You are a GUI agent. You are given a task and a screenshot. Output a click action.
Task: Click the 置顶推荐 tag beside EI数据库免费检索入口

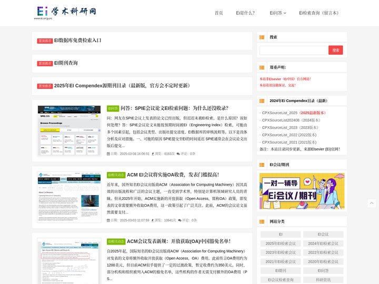(x=45, y=41)
